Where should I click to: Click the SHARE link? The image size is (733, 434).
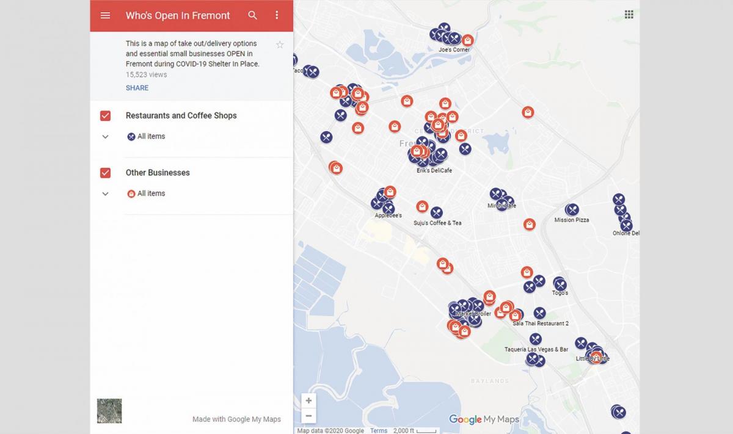click(x=137, y=88)
